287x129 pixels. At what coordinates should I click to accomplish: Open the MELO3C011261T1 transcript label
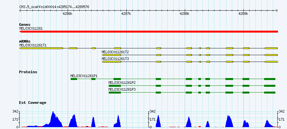(33, 45)
